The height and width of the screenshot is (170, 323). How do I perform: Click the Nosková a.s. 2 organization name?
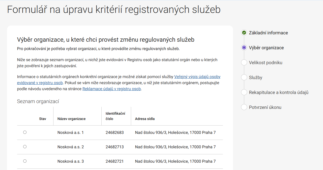coord(71,147)
